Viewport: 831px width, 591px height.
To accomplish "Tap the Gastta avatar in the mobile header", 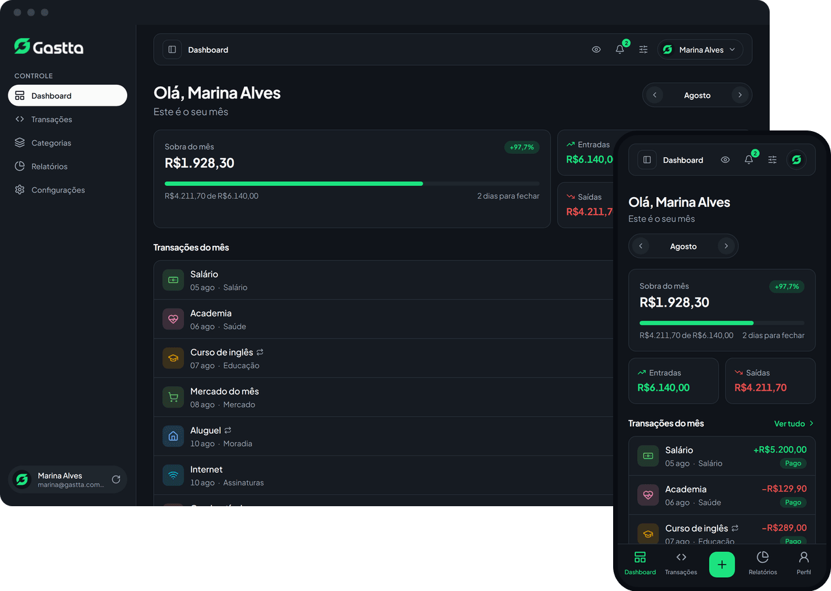I will coord(796,160).
